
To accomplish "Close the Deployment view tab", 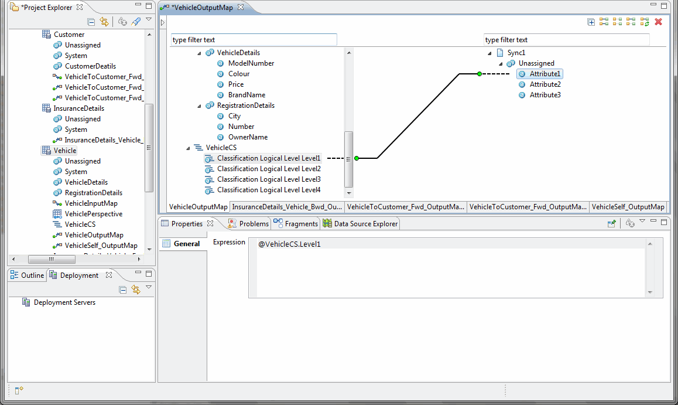I will (109, 275).
